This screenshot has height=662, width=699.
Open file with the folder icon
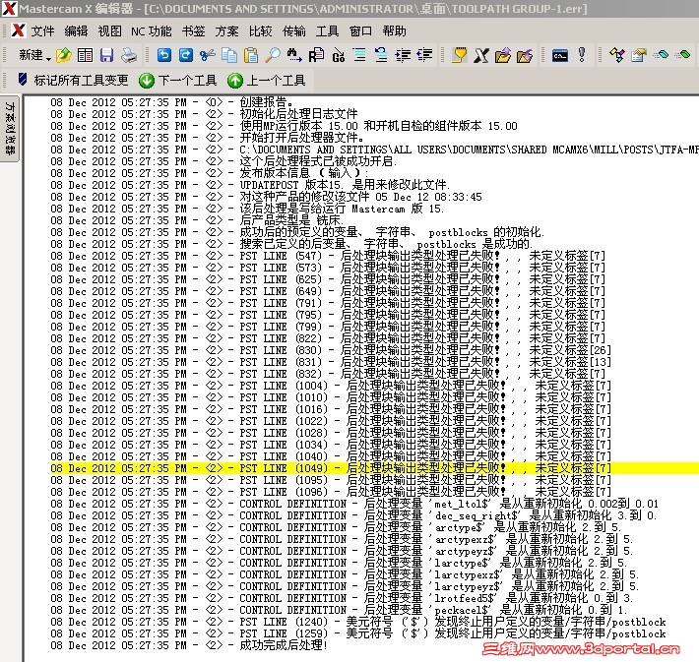click(x=64, y=55)
